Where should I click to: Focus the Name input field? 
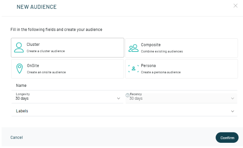124,86
